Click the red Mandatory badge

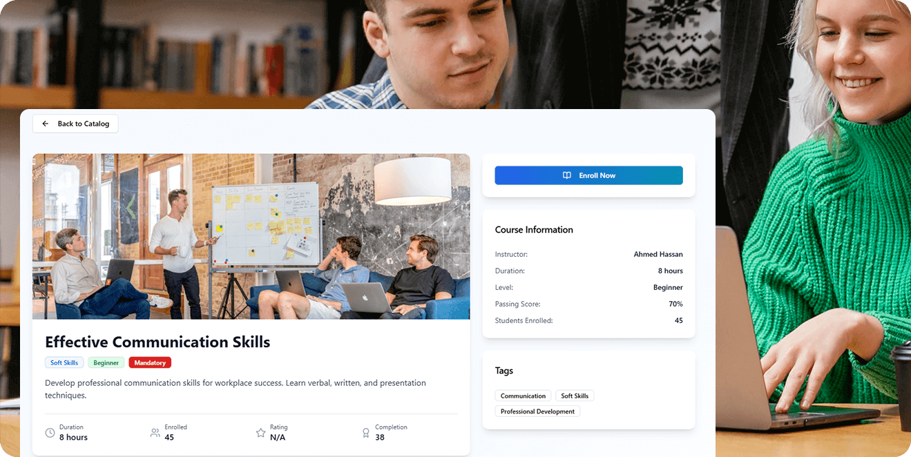coord(150,362)
